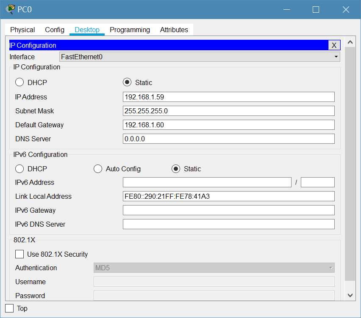Screen dimensions: 361x318
Task: Click the Link Local Address field
Action: 229,196
